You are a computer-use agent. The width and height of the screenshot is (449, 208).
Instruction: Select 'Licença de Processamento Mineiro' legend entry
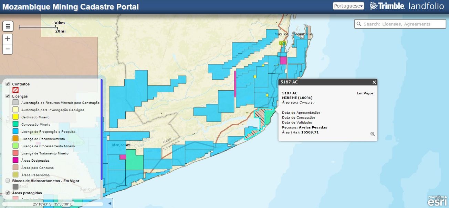tap(48, 146)
